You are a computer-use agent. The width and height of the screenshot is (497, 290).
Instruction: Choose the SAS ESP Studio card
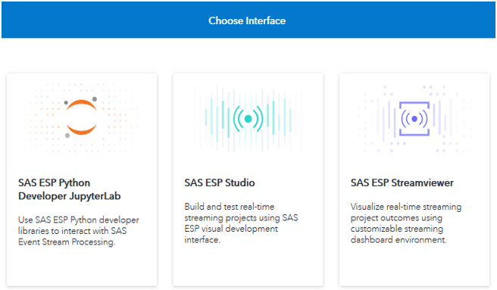tap(248, 179)
